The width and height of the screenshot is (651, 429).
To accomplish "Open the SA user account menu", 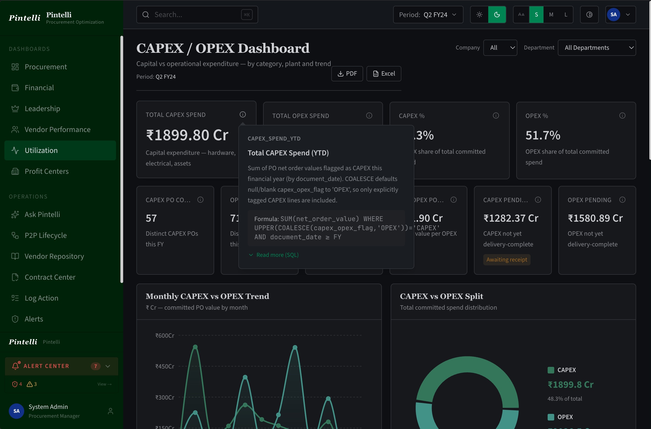I will pyautogui.click(x=620, y=15).
